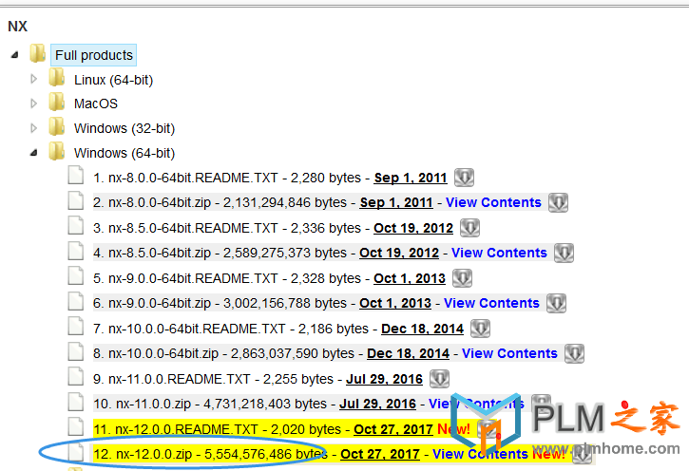Click download icon for nx-8.5.0-64bit.zip
The width and height of the screenshot is (689, 471).
pyautogui.click(x=564, y=253)
